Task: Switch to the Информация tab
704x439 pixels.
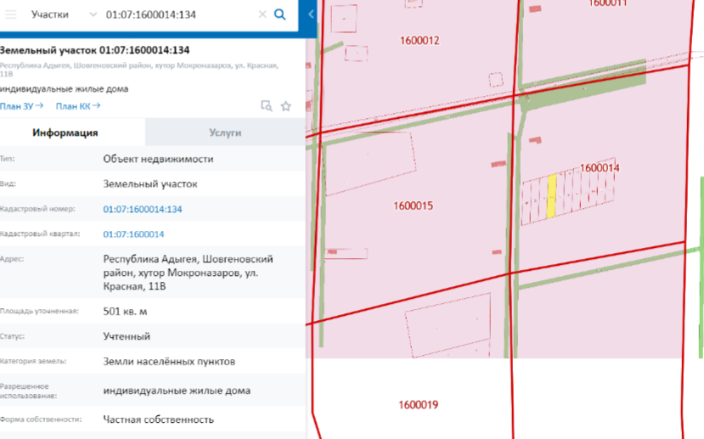Action: click(x=65, y=132)
